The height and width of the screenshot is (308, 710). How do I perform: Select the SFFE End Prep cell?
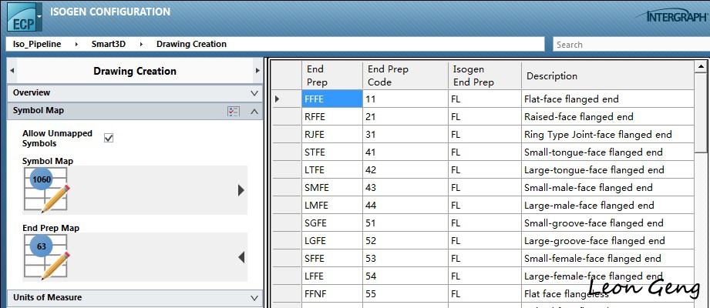tap(332, 259)
